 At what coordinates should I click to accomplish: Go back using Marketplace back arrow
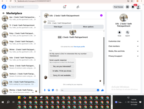click(3, 13)
